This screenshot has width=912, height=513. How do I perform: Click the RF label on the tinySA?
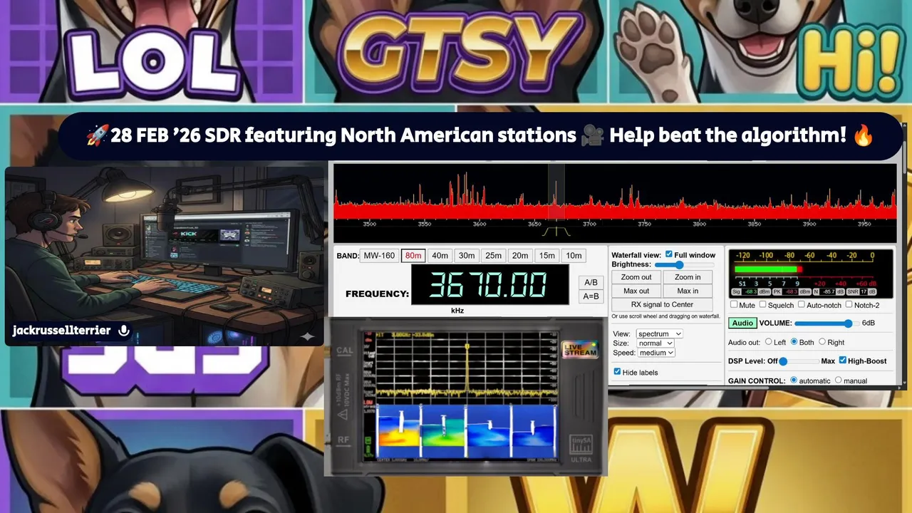point(343,440)
